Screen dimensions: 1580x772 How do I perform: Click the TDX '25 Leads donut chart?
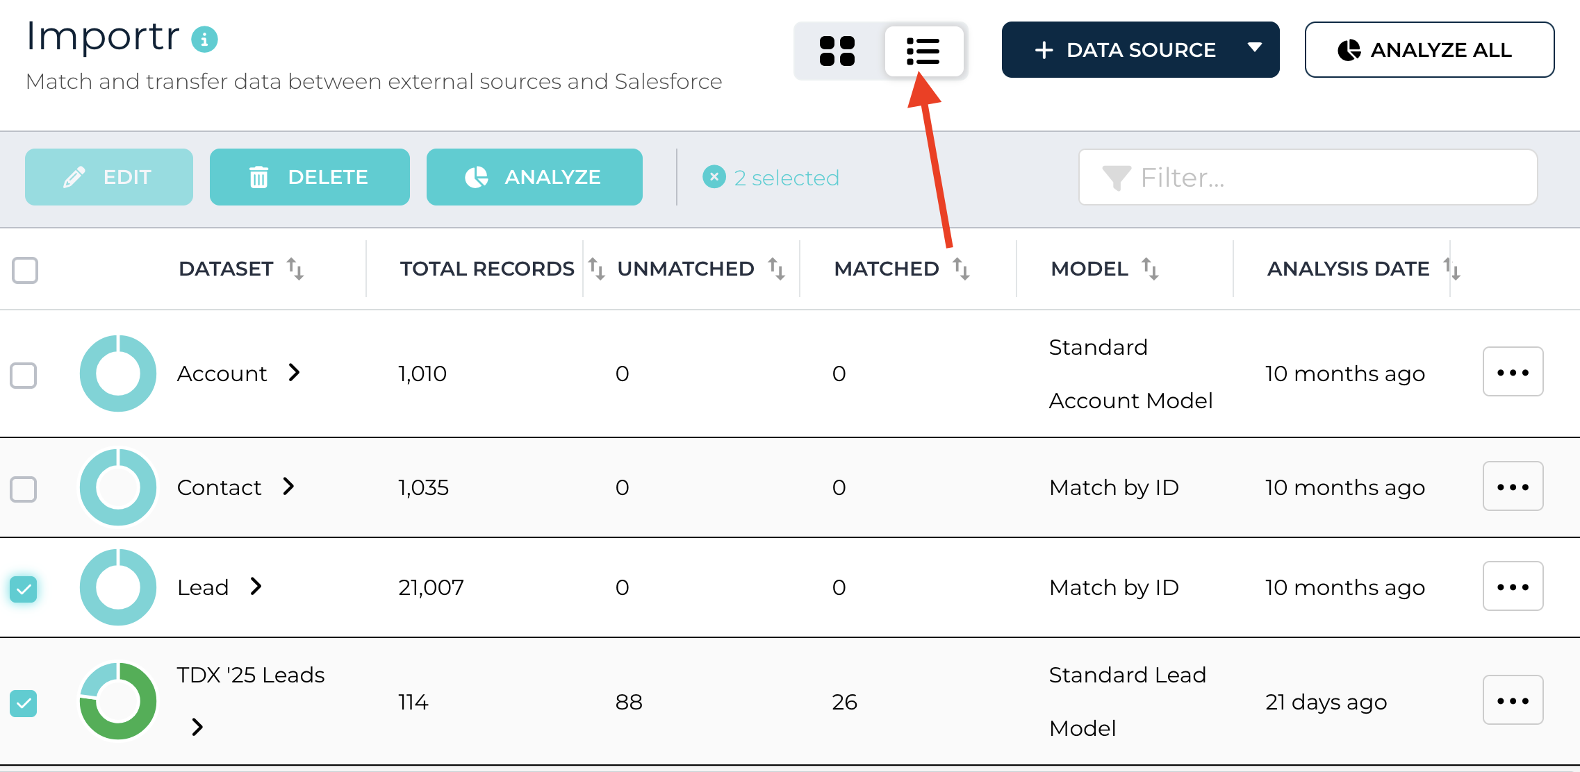118,700
